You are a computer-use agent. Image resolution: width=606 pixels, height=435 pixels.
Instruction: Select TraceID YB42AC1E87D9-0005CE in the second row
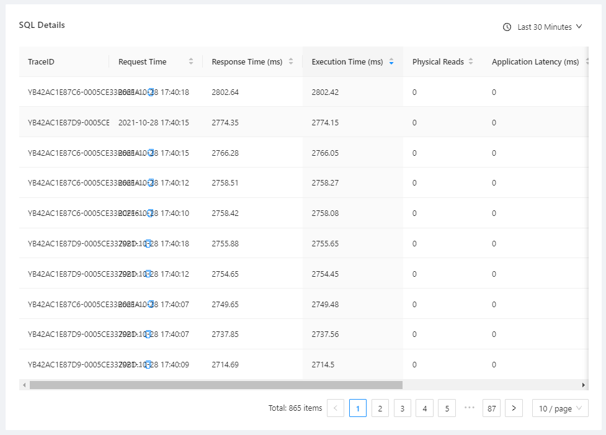[68, 123]
